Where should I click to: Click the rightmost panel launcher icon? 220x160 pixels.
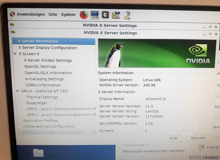(x=128, y=15)
